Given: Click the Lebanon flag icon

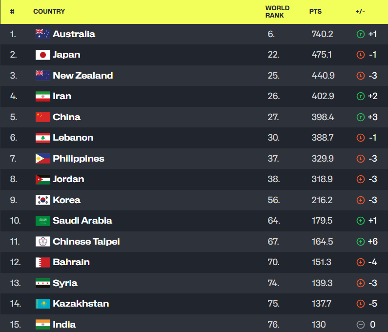Looking at the screenshot, I should 43,138.
